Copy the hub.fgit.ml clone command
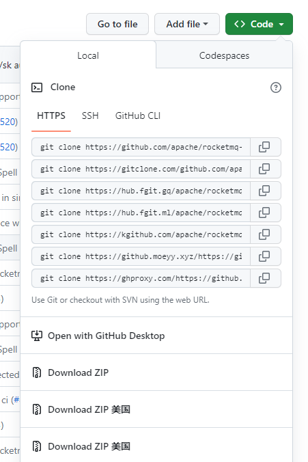Image resolution: width=308 pixels, height=462 pixels. click(265, 213)
